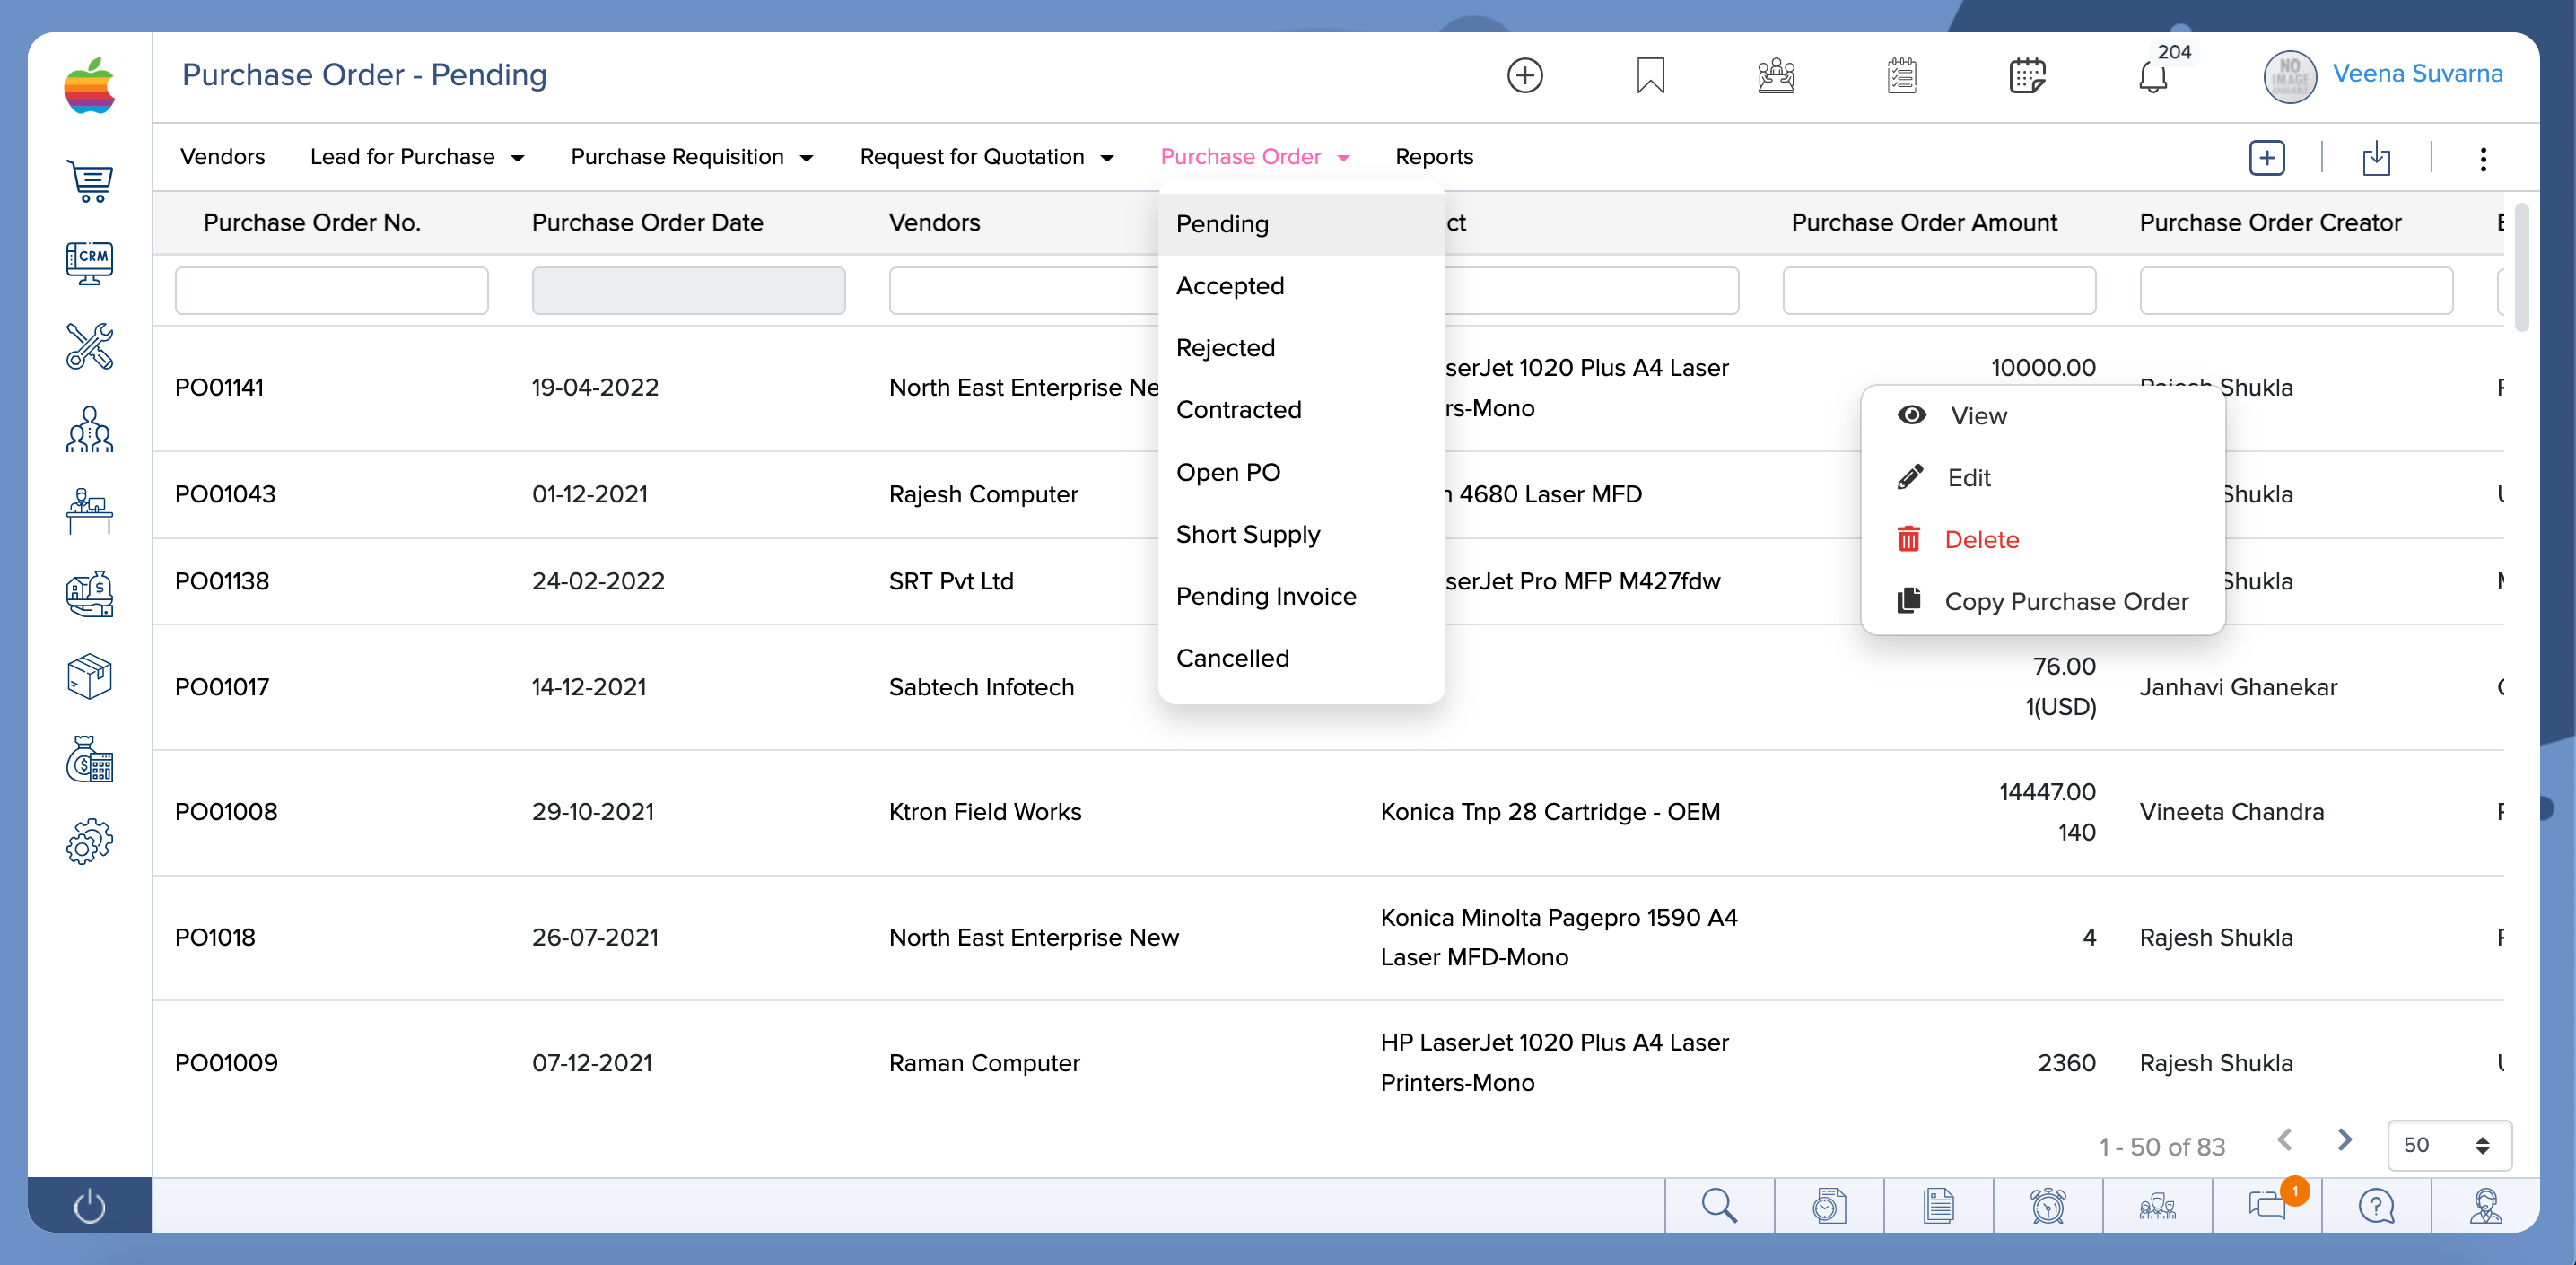Screen dimensions: 2576x1265
Task: Click the Janhavi Ghanekar creator cell
Action: coord(2238,687)
